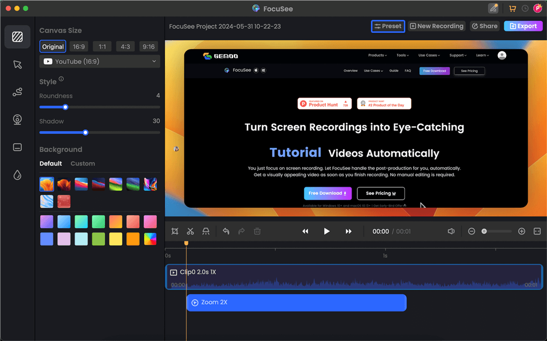Click the 00:00 current time display

[380, 232]
